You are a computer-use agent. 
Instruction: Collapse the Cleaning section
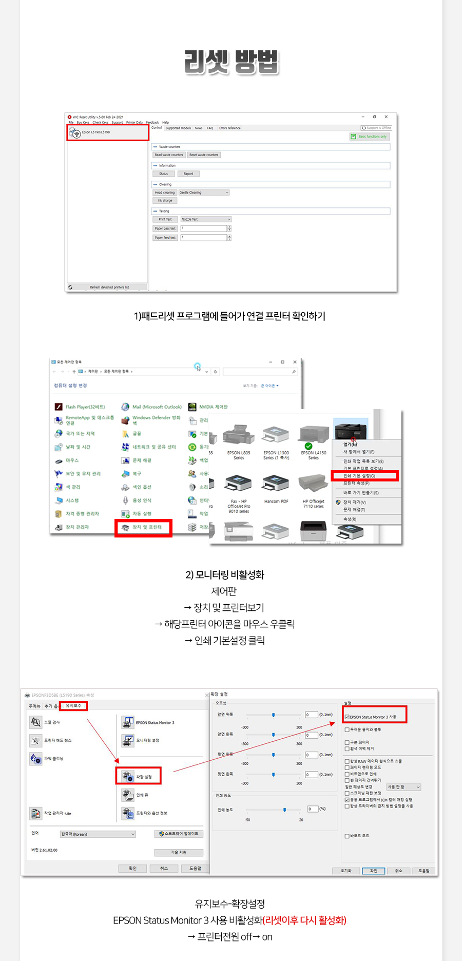coord(156,184)
